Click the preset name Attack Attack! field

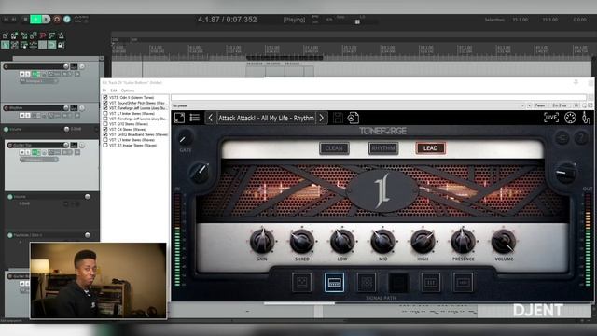266,119
